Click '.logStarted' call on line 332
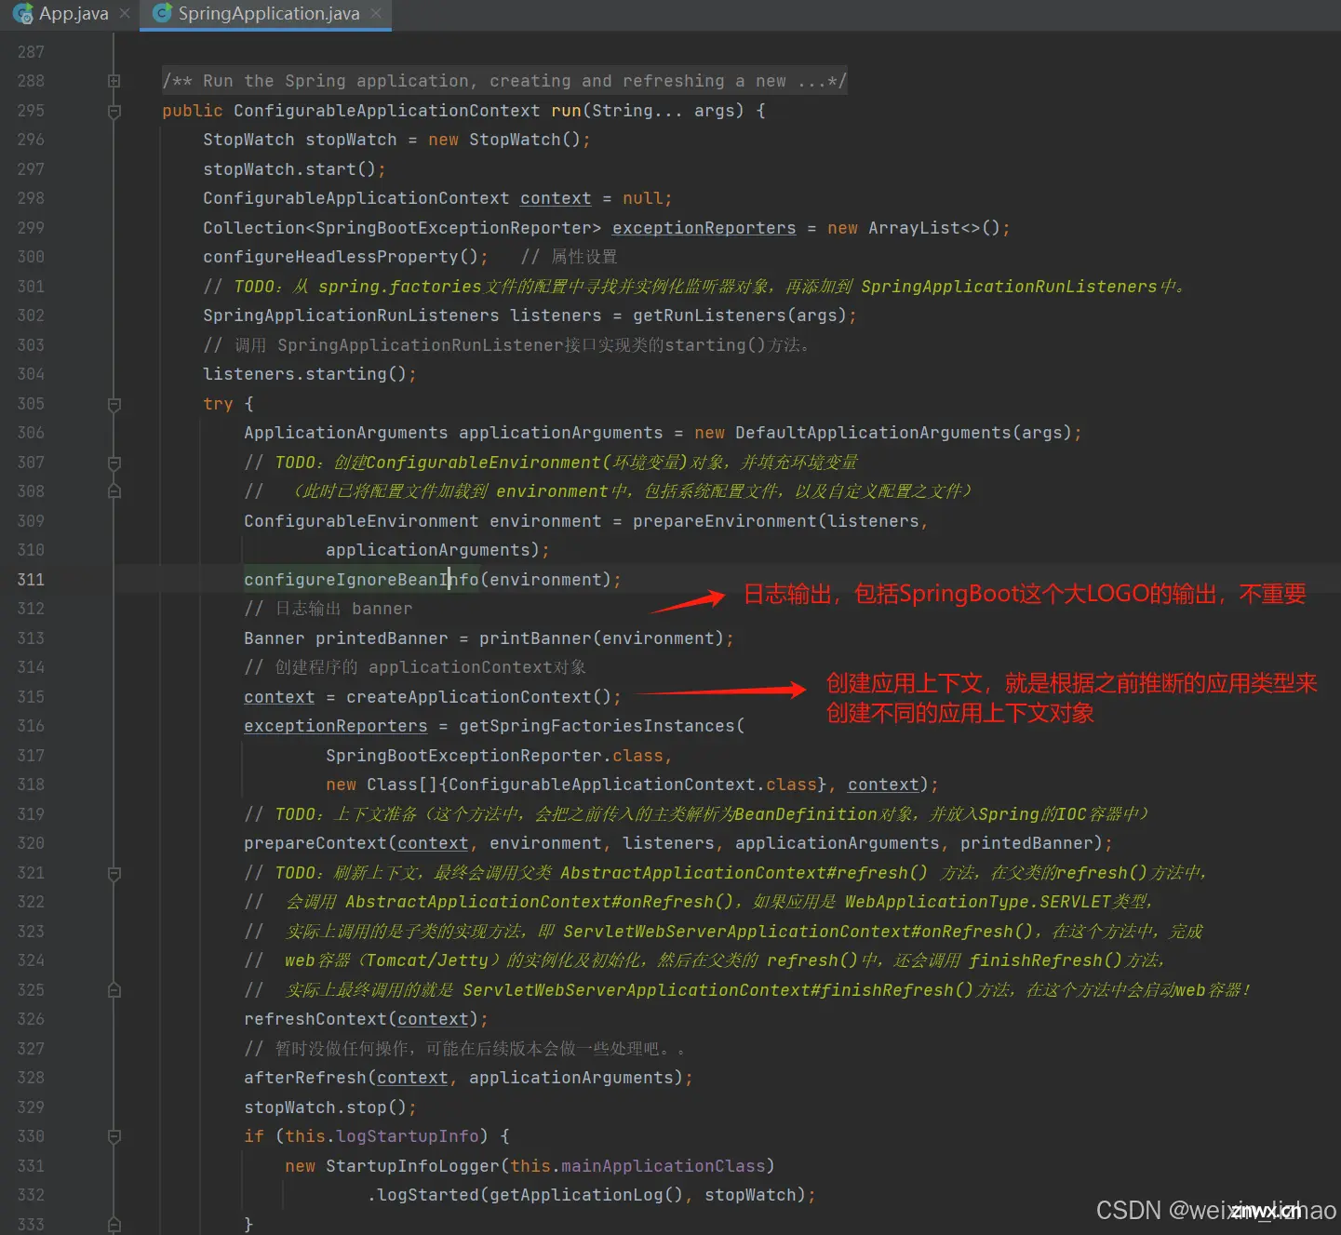 click(422, 1195)
